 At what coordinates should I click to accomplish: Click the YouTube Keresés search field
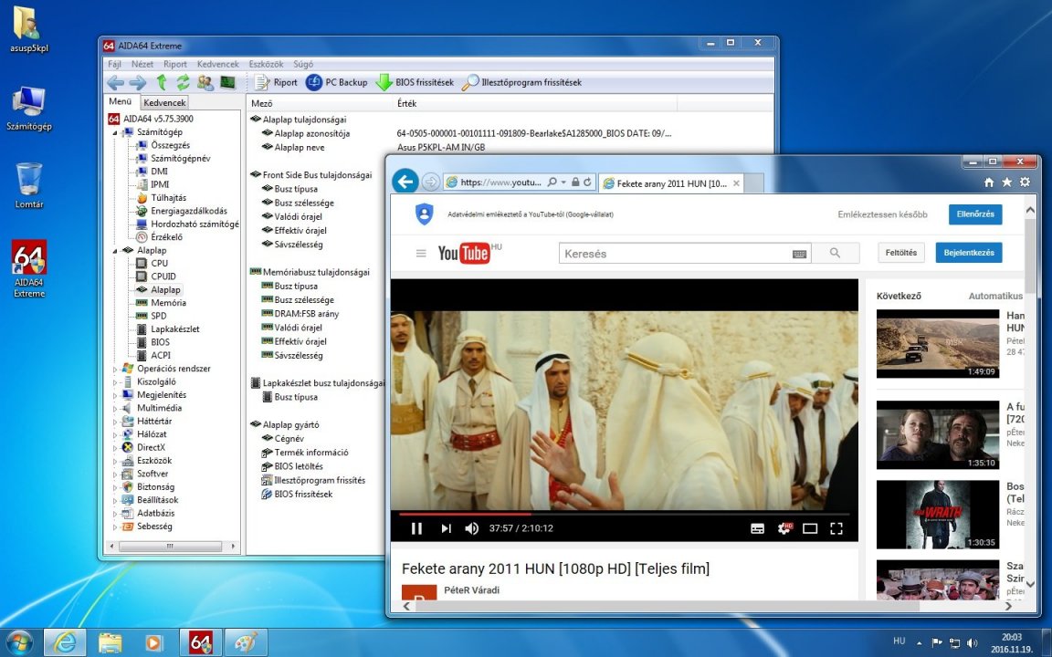(684, 254)
